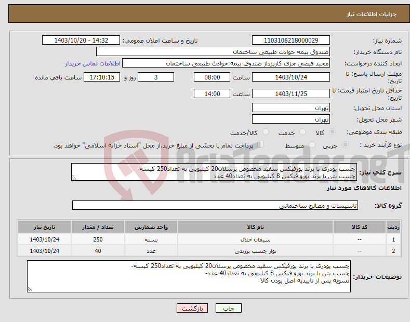Click the اطلاعات کالاهای مورد نیاز section heading

click(364, 188)
